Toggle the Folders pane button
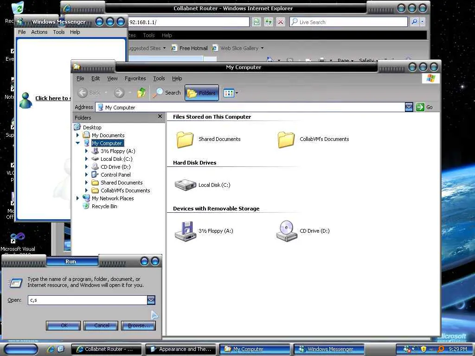475x356 pixels. 202,93
